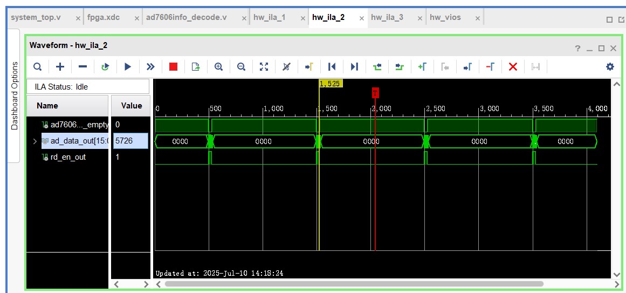Zoom out of the waveform

[241, 67]
